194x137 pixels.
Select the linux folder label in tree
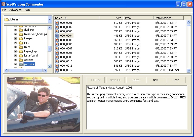point(27,47)
